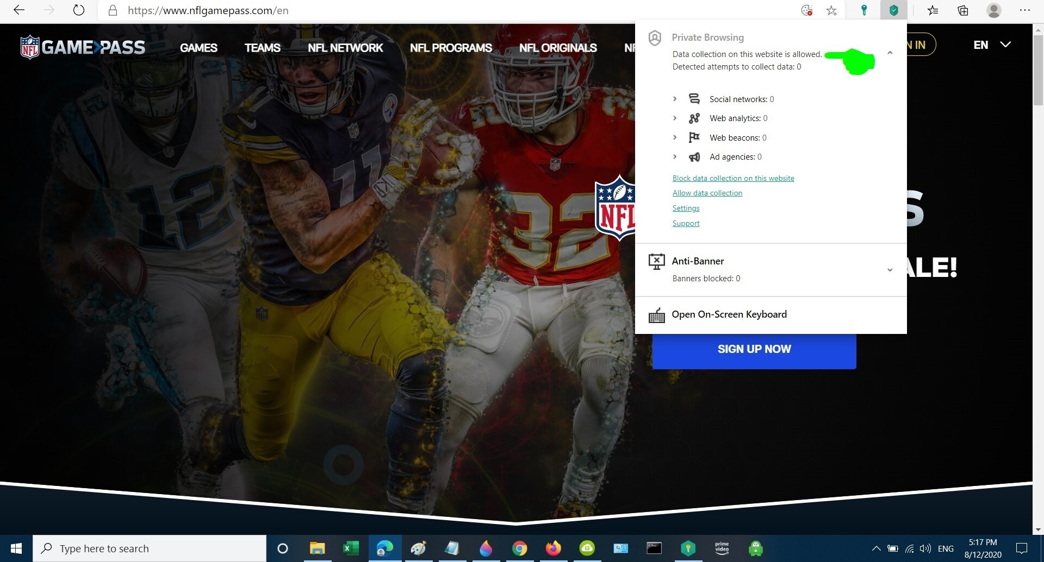Open Prime Video from the taskbar
The height and width of the screenshot is (562, 1044).
pos(722,548)
